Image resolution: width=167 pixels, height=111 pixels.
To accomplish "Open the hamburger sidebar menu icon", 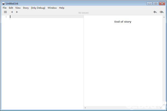I will tap(5, 12).
